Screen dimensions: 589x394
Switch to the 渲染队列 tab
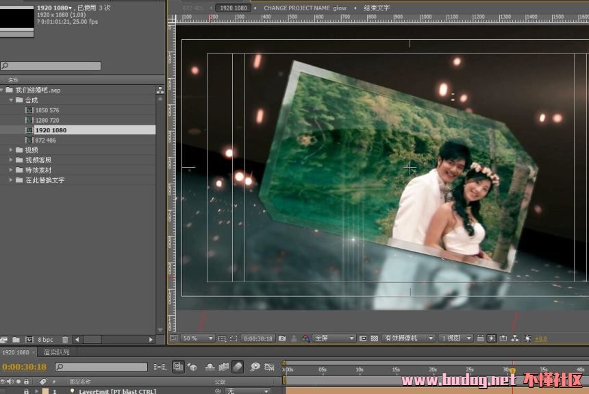coord(56,352)
